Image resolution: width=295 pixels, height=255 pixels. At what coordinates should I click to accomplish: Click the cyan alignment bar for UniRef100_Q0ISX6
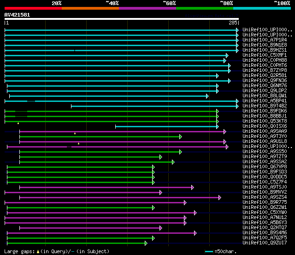pos(166,127)
